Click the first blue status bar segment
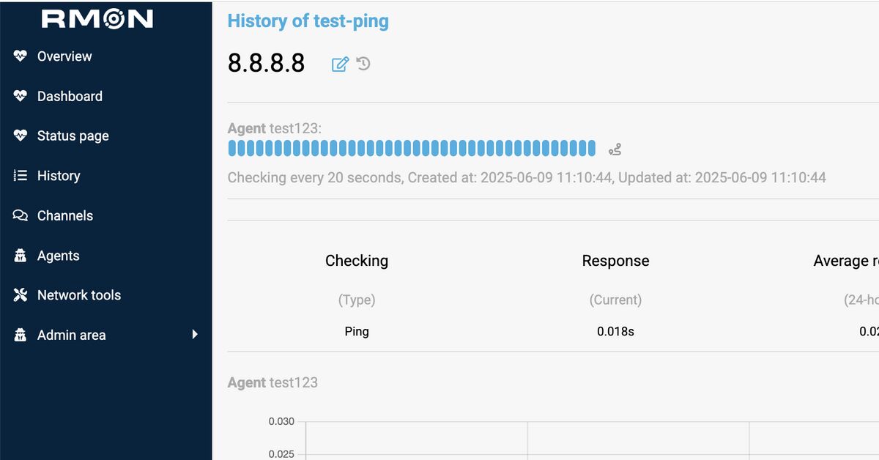Viewport: 879px width, 460px height. pos(232,149)
